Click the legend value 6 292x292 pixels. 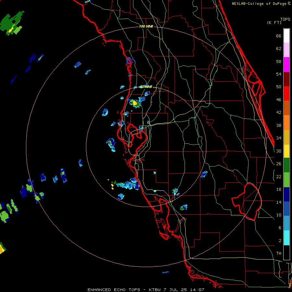[280, 227]
